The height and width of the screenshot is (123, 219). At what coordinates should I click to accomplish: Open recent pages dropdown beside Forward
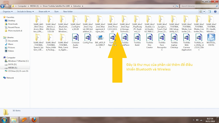point(10,6)
